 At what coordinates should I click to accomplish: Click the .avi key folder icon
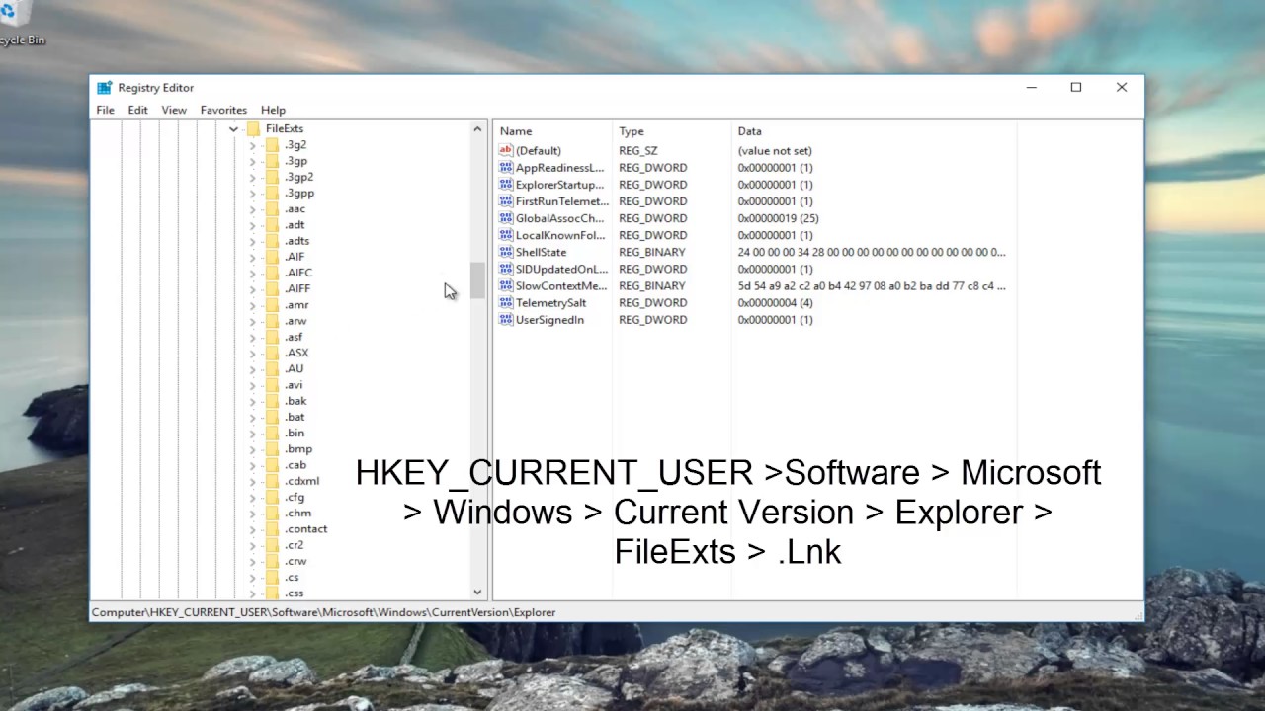coord(273,385)
